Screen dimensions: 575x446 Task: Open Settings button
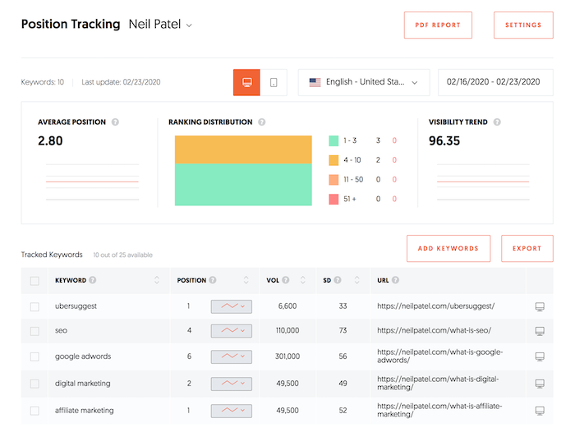tap(523, 25)
